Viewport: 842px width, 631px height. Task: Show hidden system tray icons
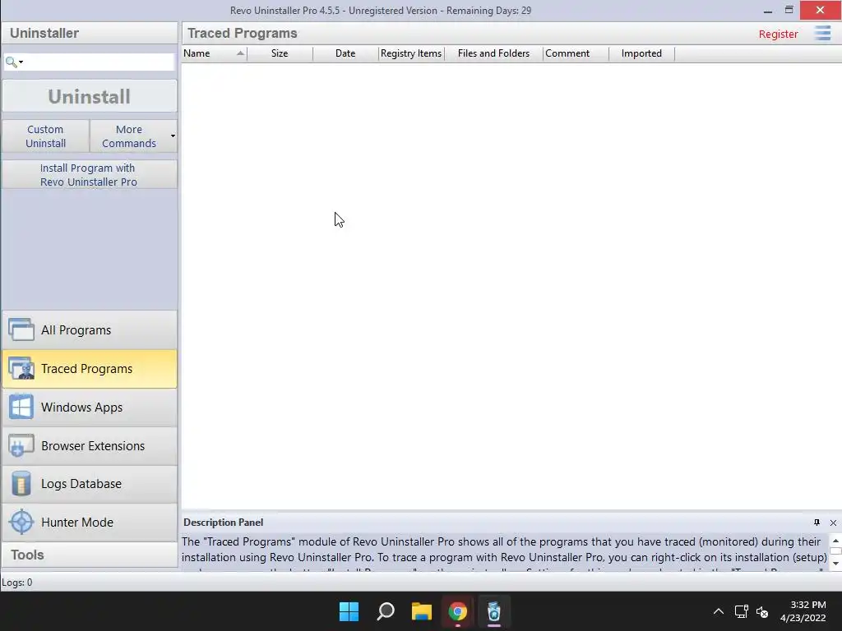click(x=718, y=611)
